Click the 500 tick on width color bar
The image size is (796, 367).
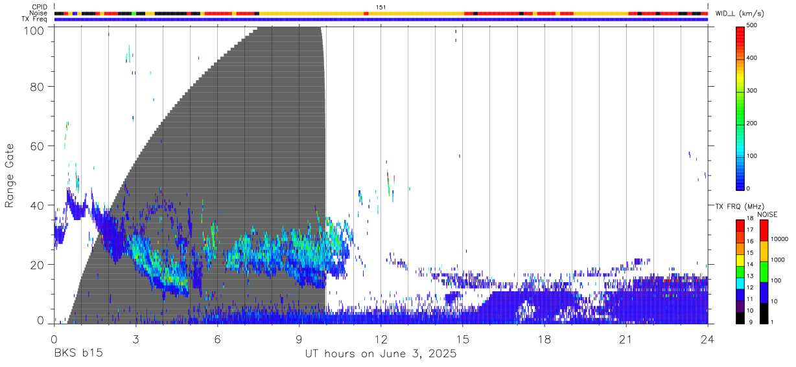[752, 25]
